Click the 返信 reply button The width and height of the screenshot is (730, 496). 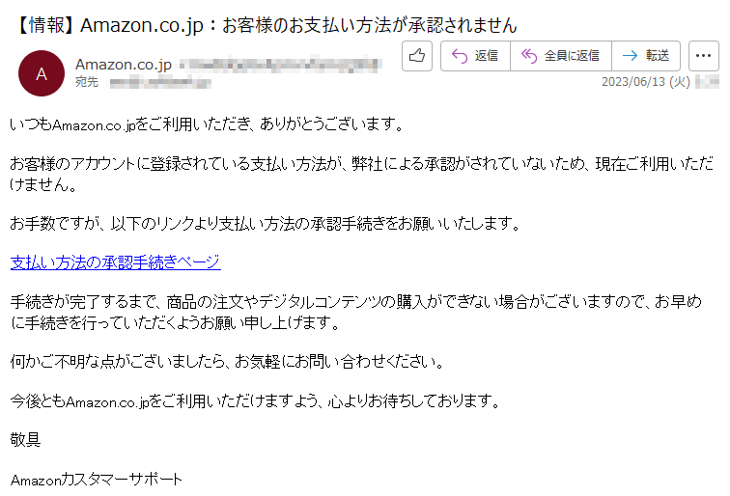475,56
